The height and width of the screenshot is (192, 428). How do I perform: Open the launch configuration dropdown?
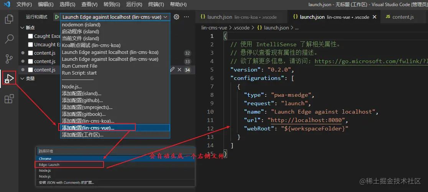(115, 17)
